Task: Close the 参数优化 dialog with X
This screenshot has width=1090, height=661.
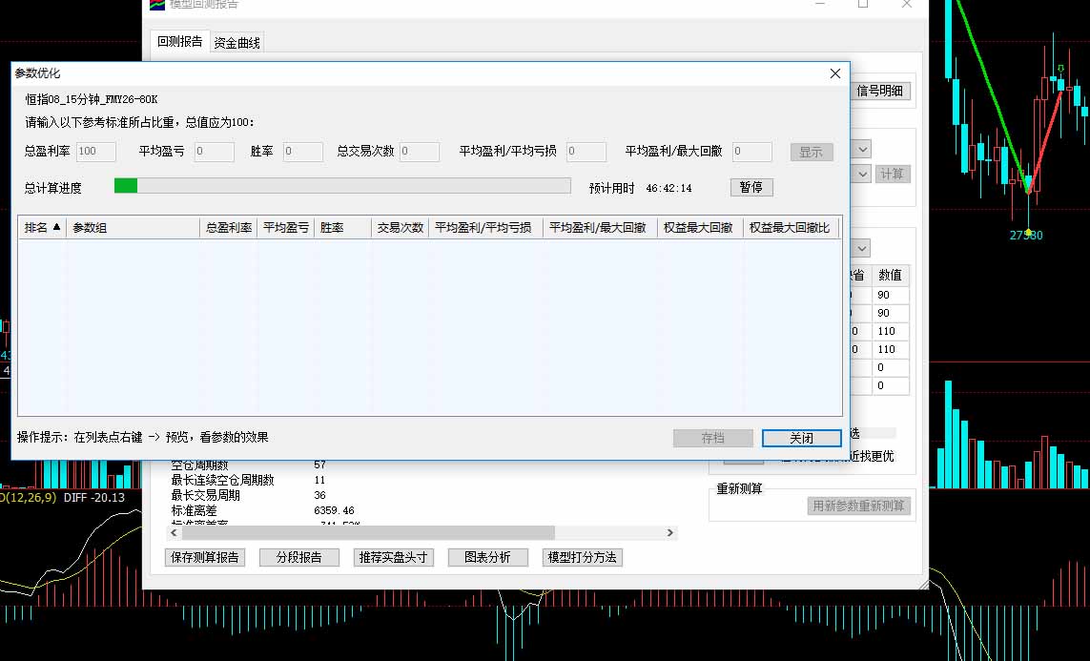Action: [835, 73]
